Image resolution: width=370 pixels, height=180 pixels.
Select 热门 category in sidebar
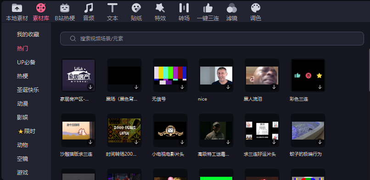22,48
